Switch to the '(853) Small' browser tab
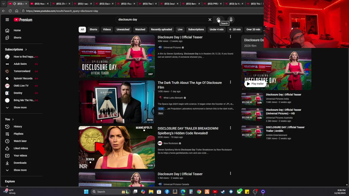 coord(169,4)
